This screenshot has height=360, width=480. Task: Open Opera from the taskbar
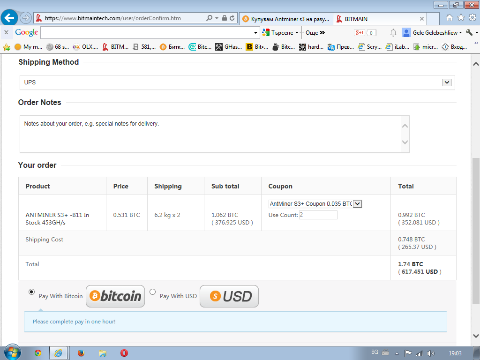pyautogui.click(x=124, y=353)
